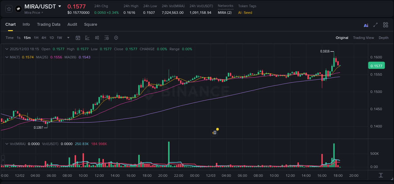394x184 pixels.
Task: Open chart settings
Action: [x=116, y=38]
